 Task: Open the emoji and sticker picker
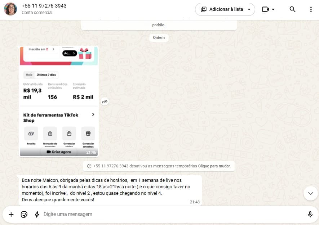[x=24, y=215]
